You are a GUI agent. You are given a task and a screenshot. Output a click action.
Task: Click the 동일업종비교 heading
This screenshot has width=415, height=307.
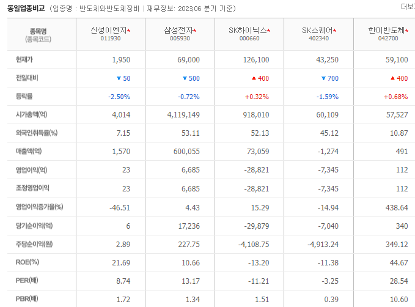pos(26,8)
